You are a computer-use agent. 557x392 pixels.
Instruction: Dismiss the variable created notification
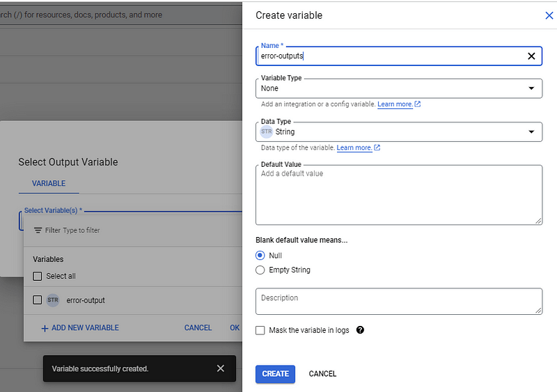pyautogui.click(x=221, y=368)
